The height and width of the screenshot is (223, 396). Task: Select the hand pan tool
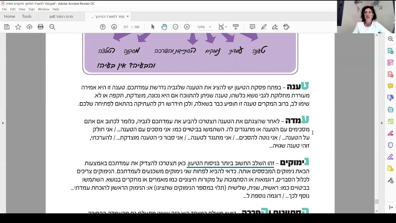coord(164,27)
